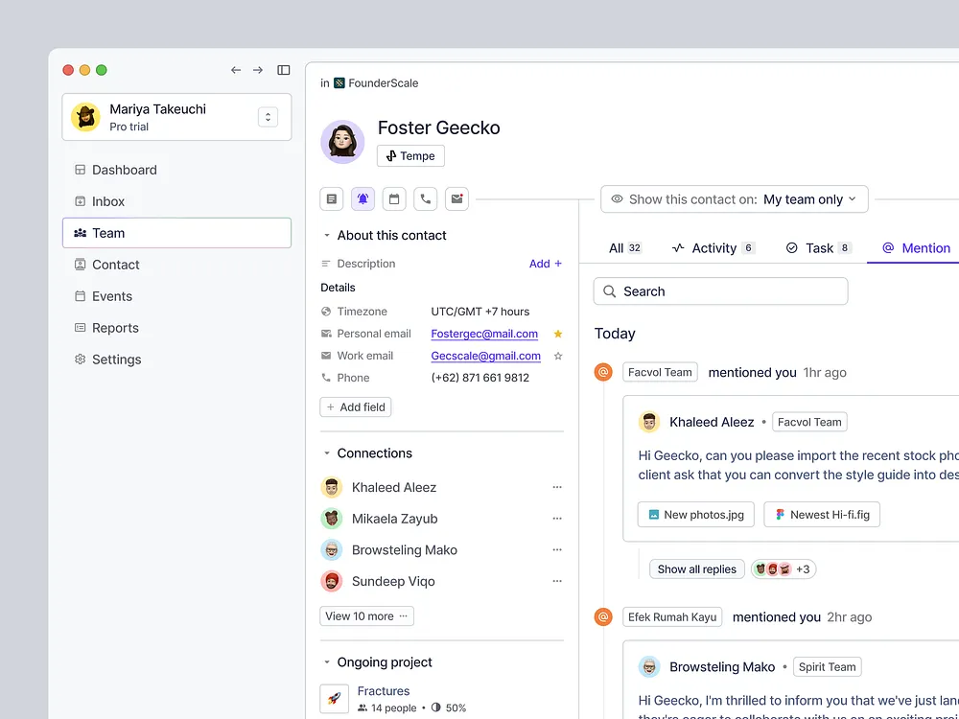Open Khaleed Aleez in Connections
This screenshot has height=719, width=959.
tap(394, 487)
